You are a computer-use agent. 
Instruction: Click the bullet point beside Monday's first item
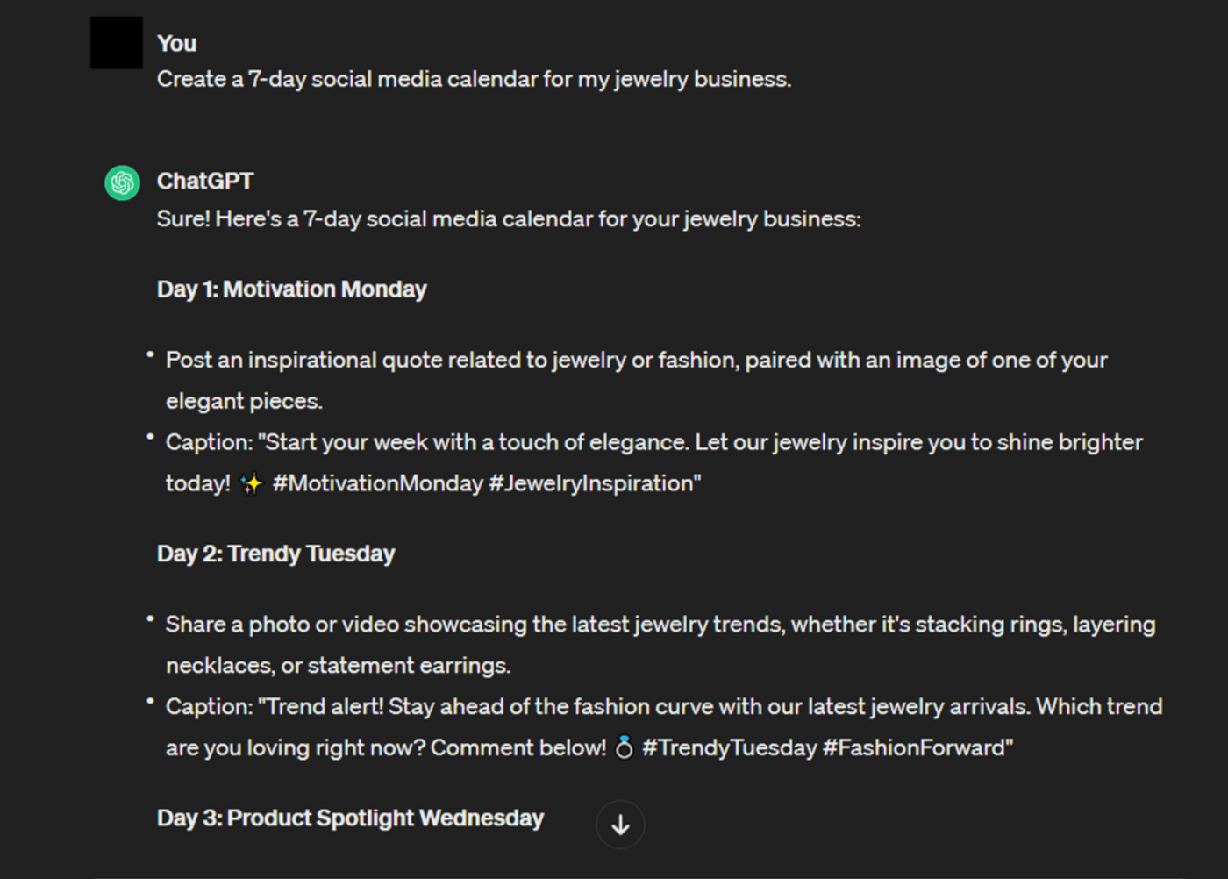click(x=149, y=354)
